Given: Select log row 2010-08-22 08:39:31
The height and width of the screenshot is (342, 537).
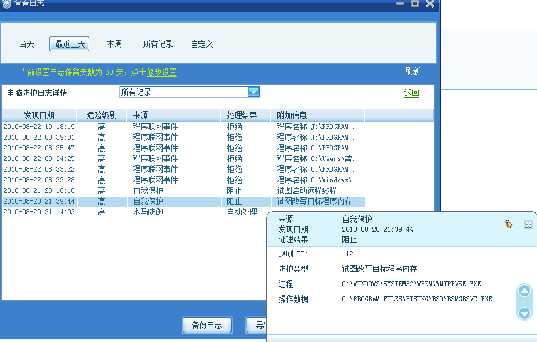Looking at the screenshot, I should click(183, 137).
